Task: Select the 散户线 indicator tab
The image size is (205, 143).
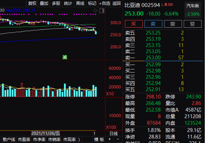Action: point(9,139)
